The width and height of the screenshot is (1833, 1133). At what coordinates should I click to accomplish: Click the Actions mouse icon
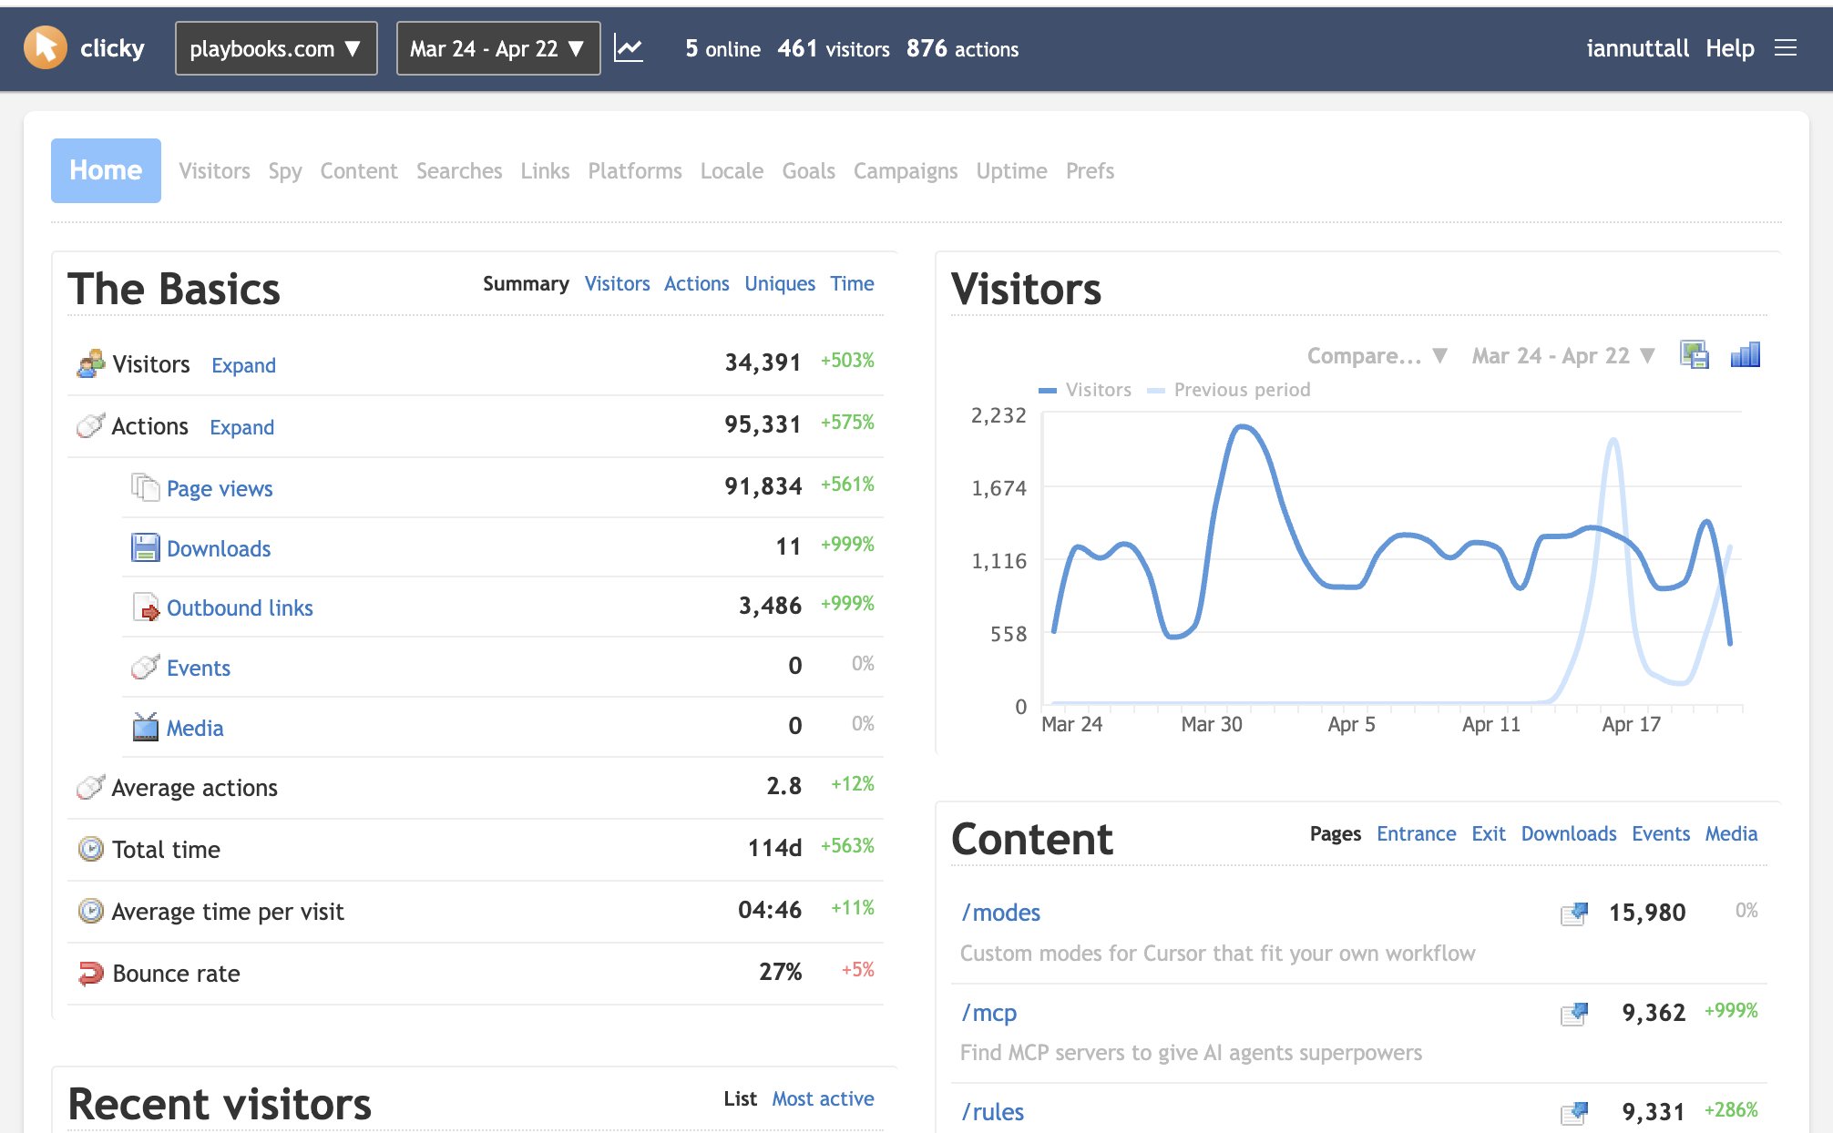coord(90,425)
